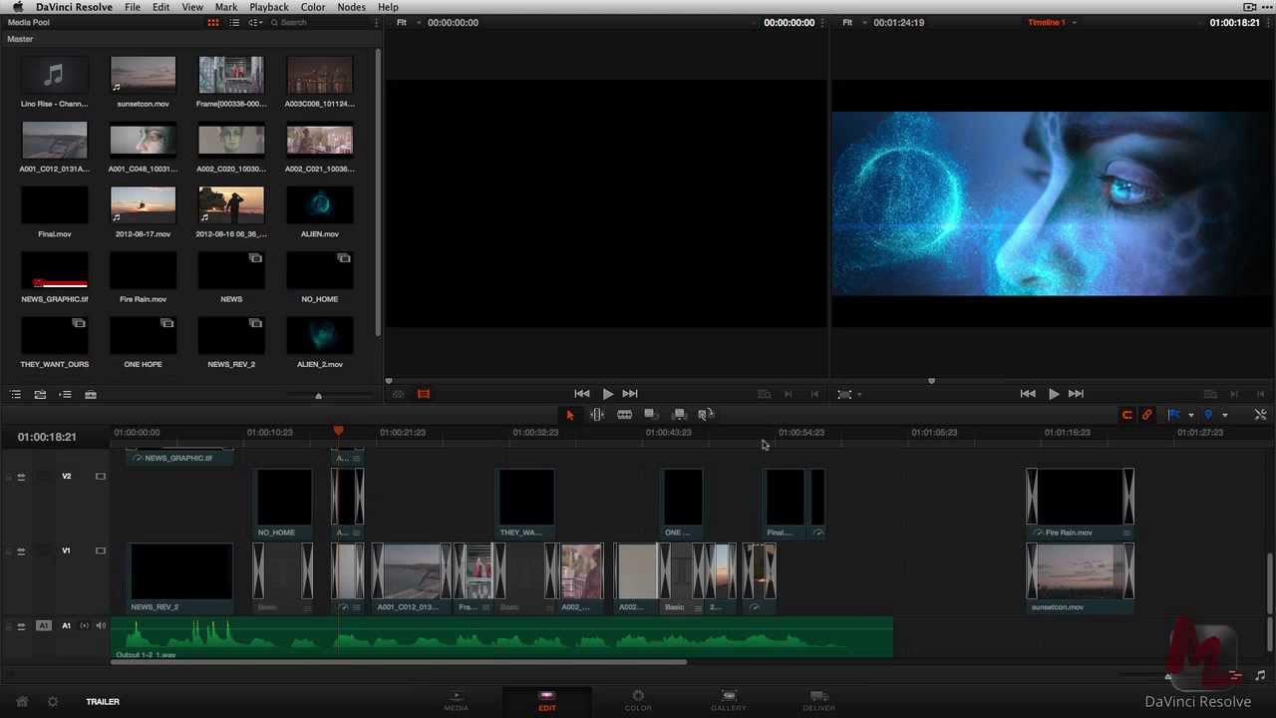
Task: Toggle timeline snapping magnet icon
Action: (1126, 415)
